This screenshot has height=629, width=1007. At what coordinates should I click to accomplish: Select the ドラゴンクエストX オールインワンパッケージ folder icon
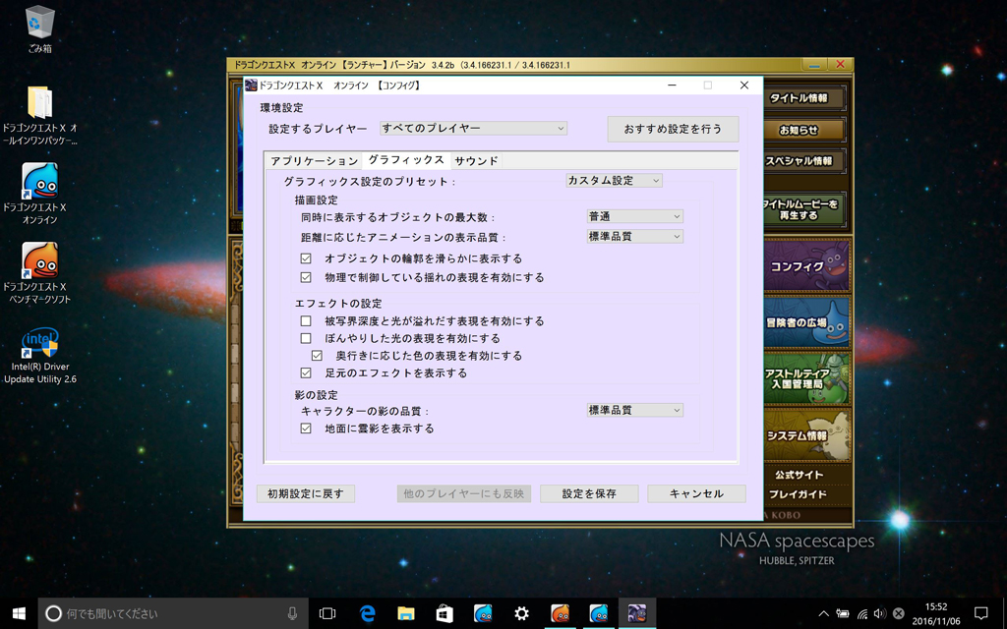(39, 116)
